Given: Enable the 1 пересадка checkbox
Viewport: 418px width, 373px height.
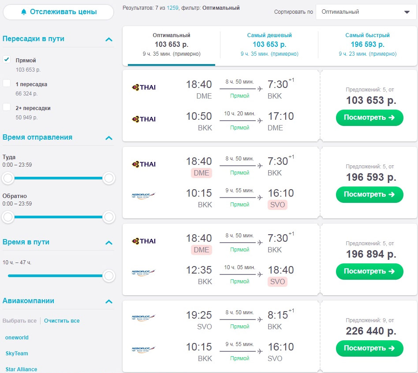Looking at the screenshot, I should (7, 83).
